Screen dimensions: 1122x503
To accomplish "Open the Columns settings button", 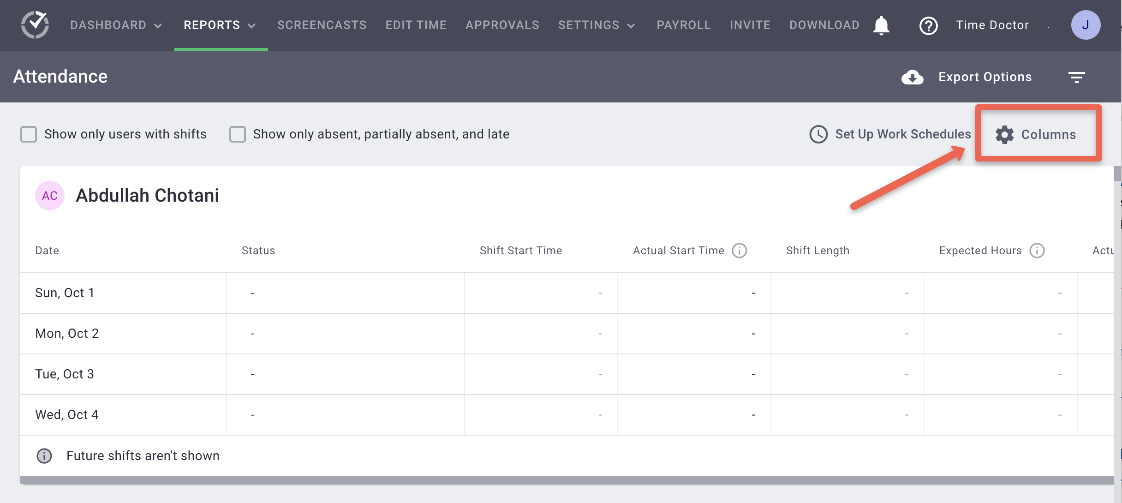I will coord(1036,135).
